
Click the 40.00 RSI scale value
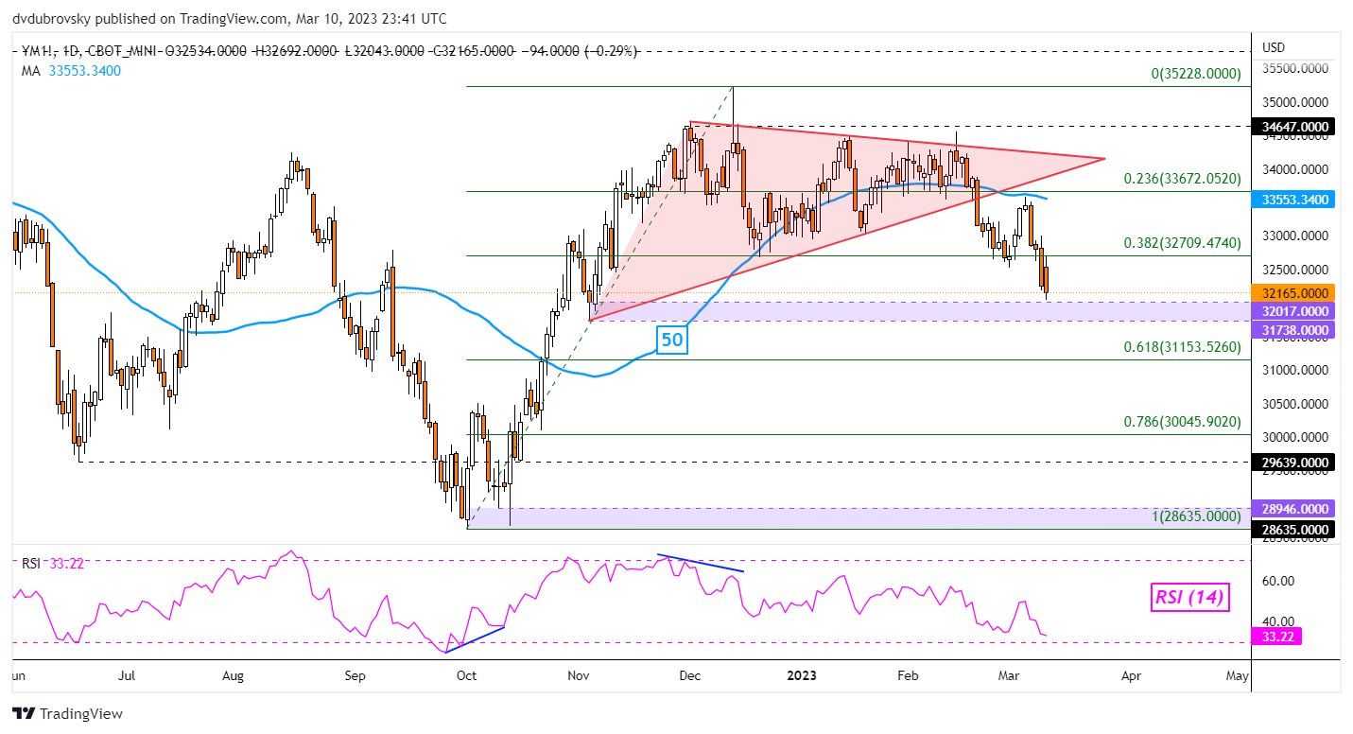click(1279, 620)
